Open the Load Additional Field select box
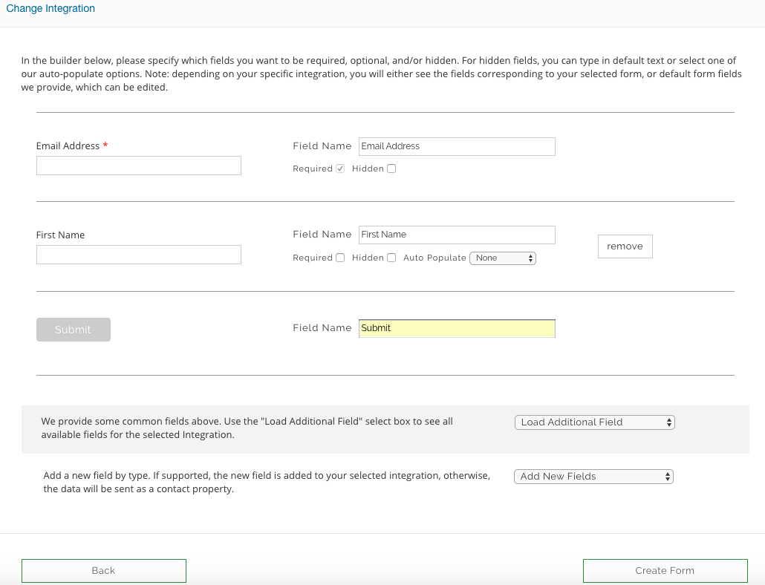 [594, 422]
